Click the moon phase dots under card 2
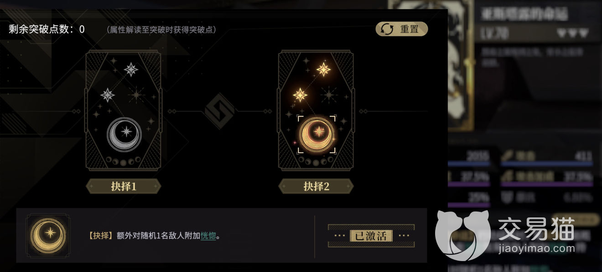 click(316, 161)
